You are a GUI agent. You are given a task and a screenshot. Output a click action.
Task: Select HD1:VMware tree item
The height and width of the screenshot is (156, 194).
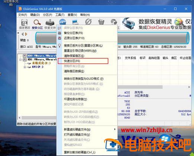(x=42, y=59)
